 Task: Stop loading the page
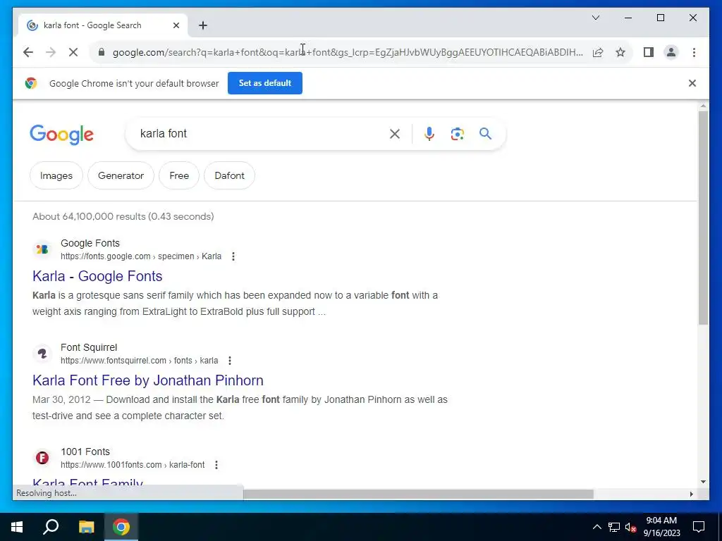(73, 52)
